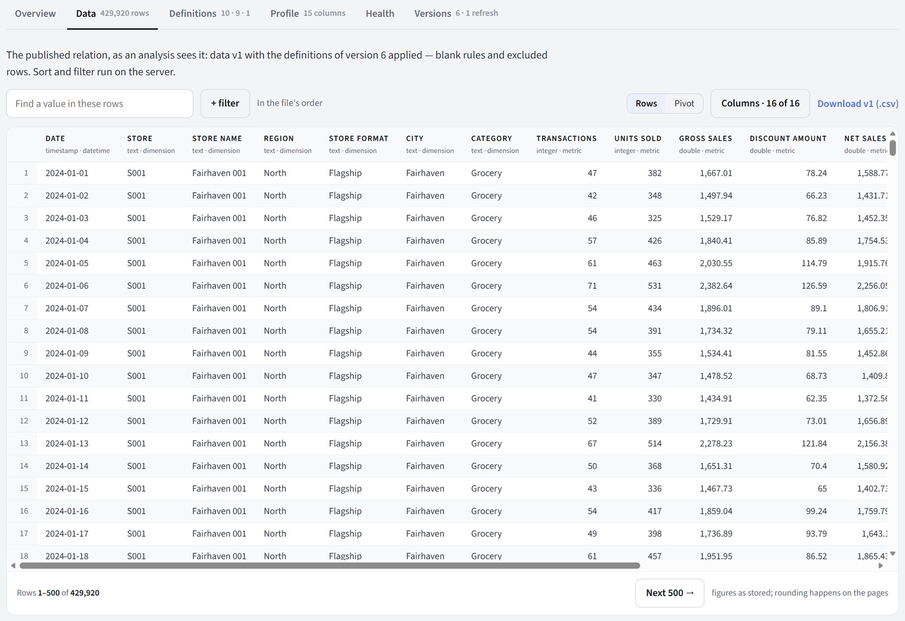Click gross sales value 2,382.64
The height and width of the screenshot is (621, 905).
pos(716,286)
